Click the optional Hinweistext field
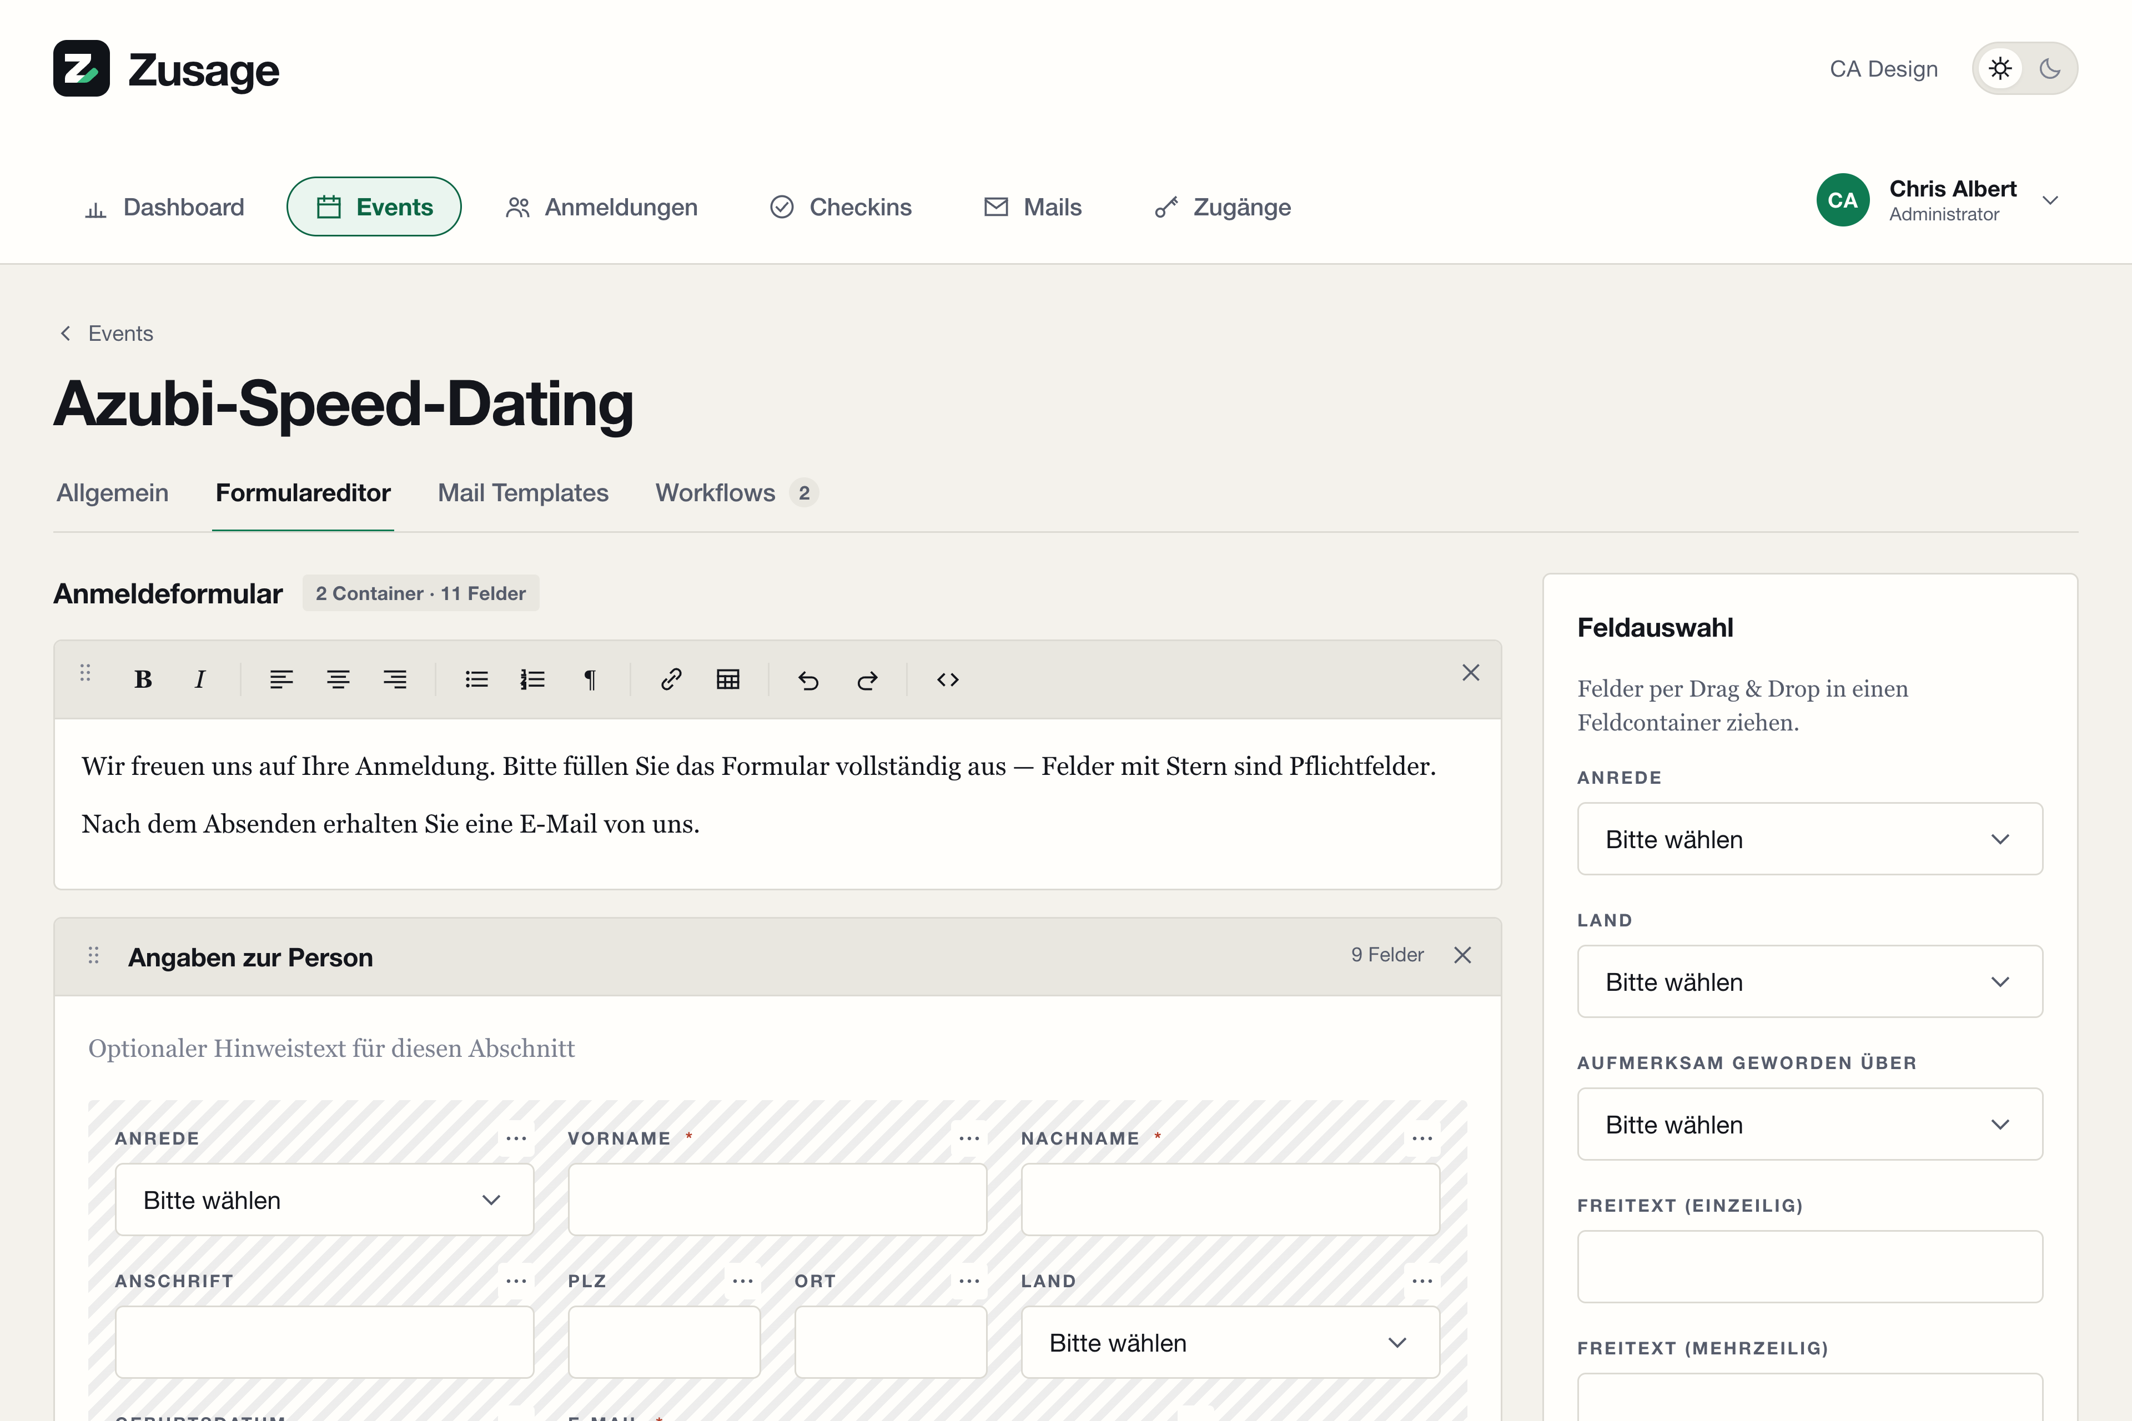This screenshot has width=2132, height=1421. [778, 1049]
